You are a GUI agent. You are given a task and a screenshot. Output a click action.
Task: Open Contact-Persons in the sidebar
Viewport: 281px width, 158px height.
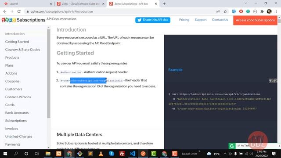tap(18, 97)
